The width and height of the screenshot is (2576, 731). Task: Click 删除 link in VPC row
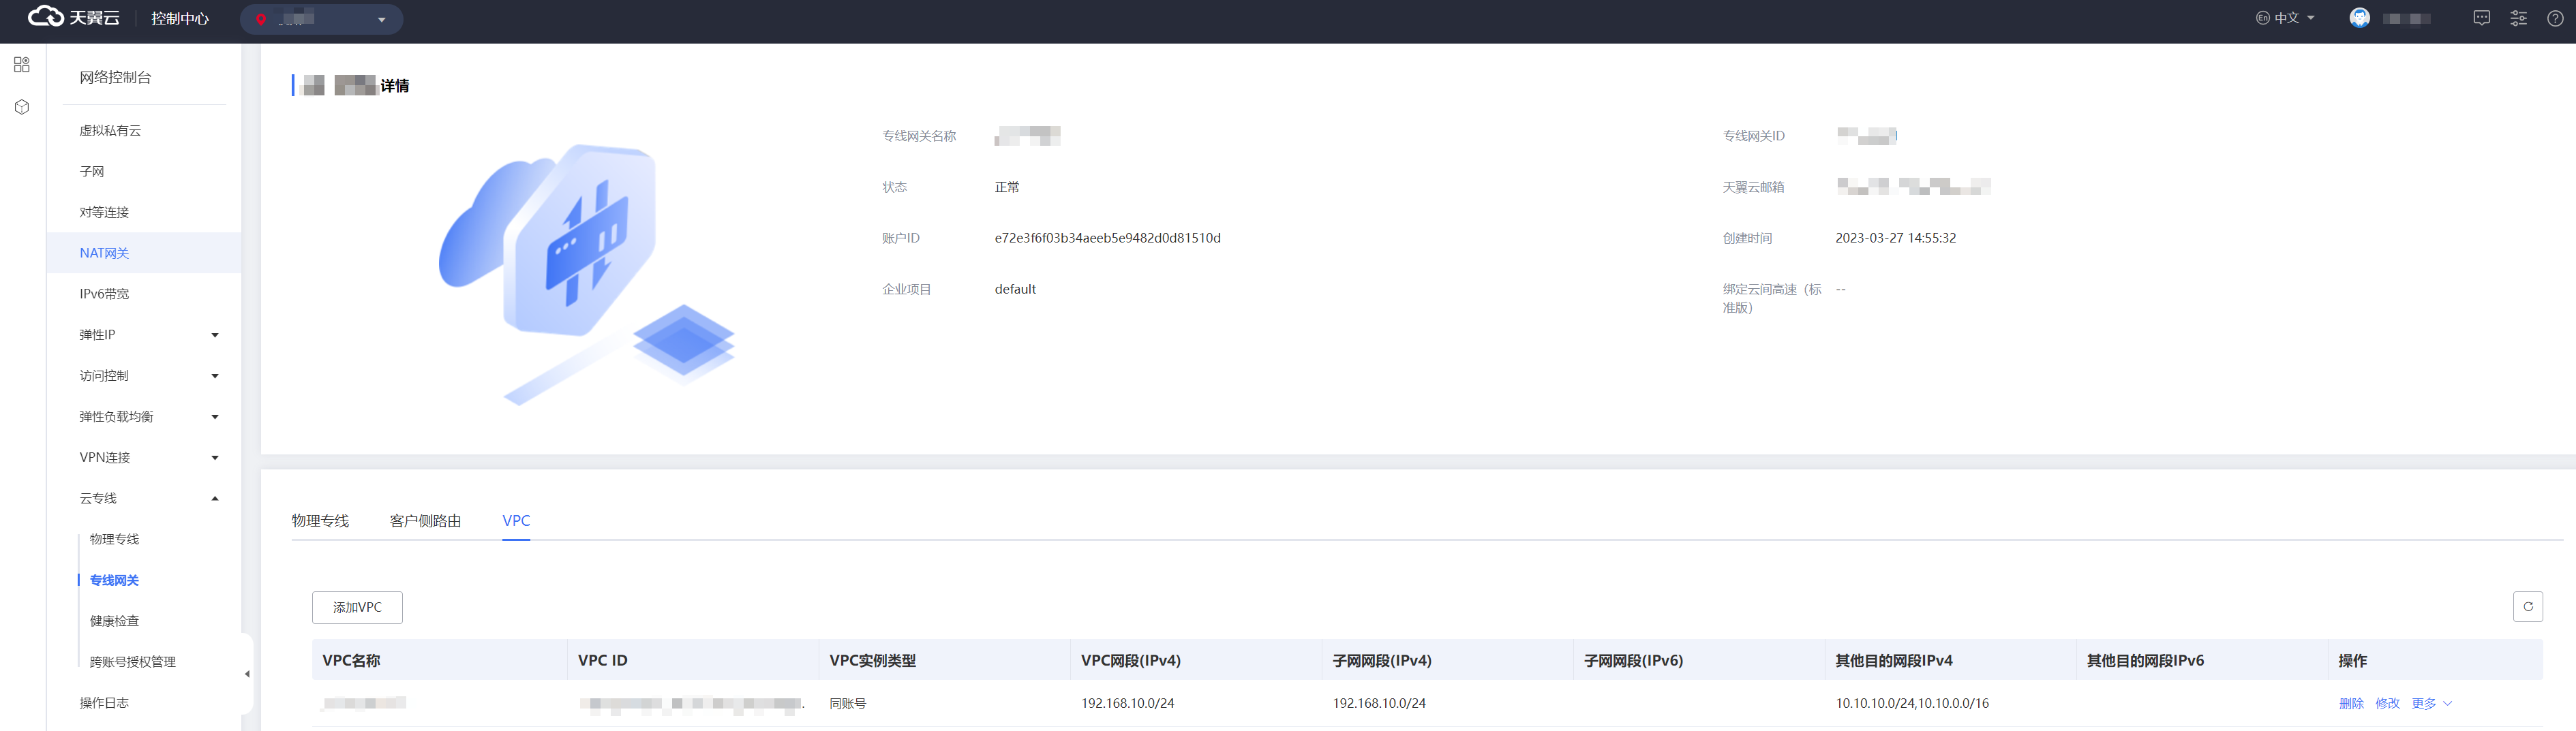pos(2351,704)
